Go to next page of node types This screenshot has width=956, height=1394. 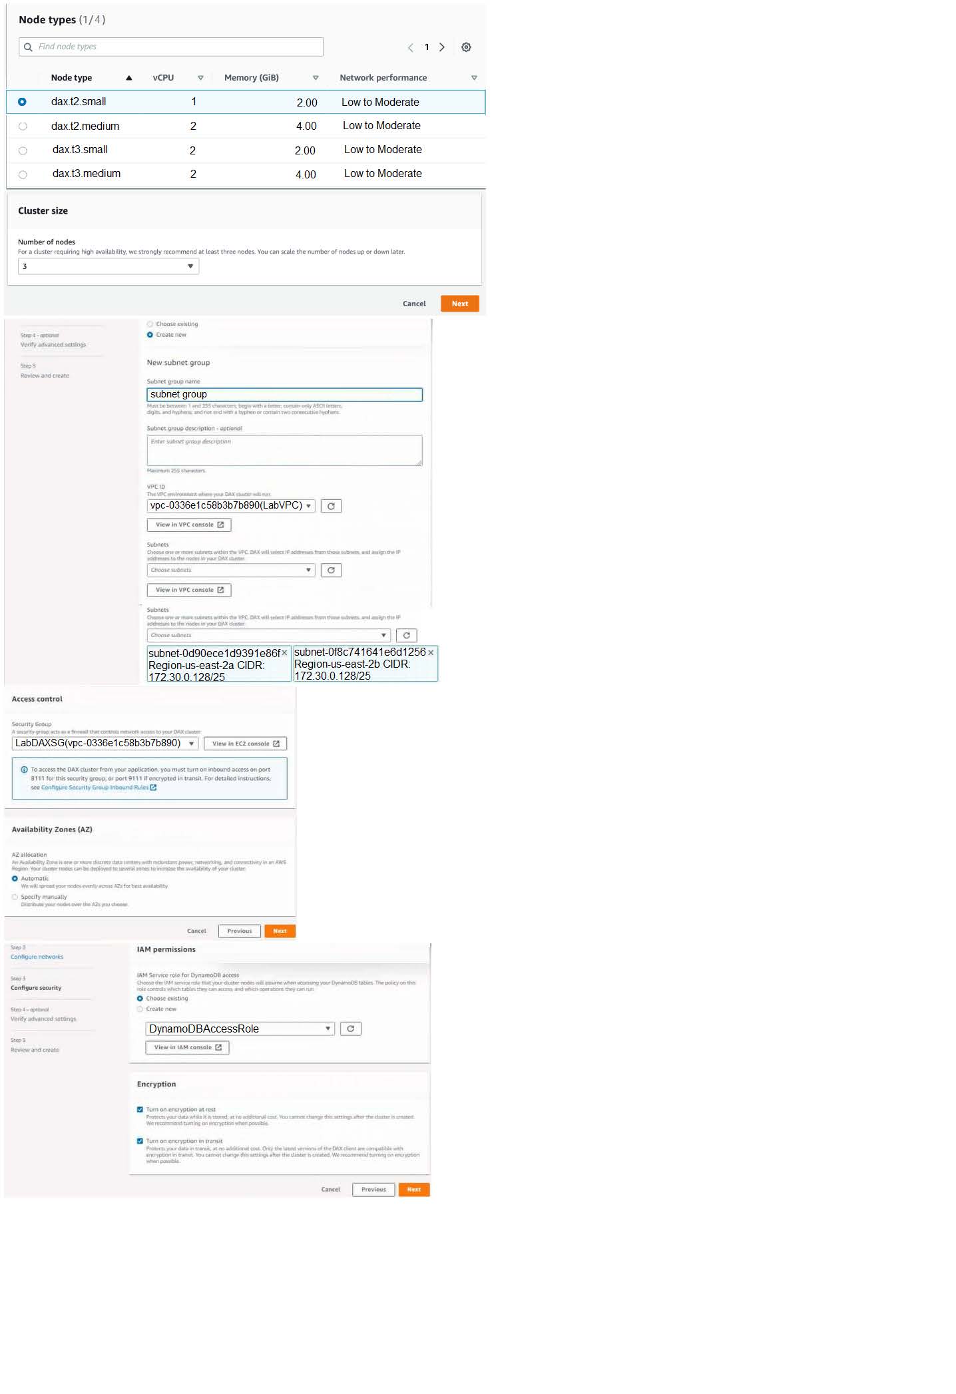(x=442, y=47)
